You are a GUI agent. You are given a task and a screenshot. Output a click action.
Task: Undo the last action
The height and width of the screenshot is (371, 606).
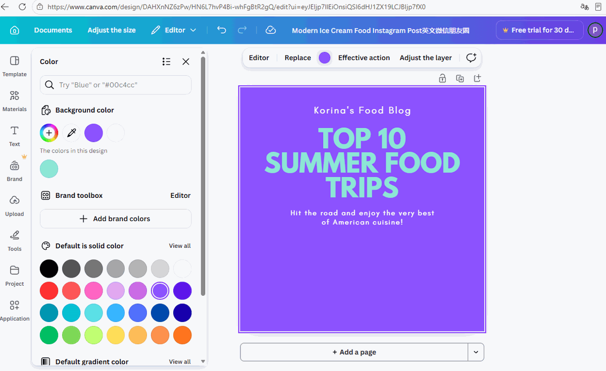click(221, 30)
